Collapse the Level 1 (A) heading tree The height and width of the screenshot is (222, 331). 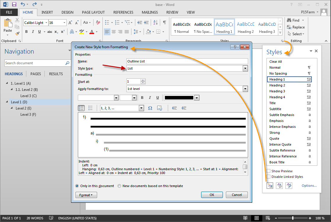coord(7,83)
